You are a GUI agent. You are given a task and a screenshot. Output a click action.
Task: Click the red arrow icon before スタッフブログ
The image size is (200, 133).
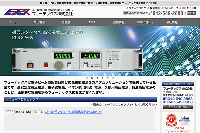pos(127,8)
